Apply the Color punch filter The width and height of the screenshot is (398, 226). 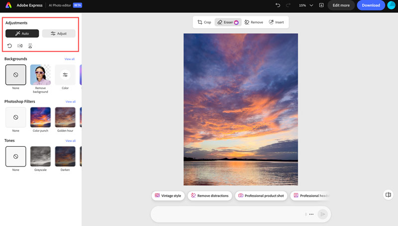[x=40, y=117]
